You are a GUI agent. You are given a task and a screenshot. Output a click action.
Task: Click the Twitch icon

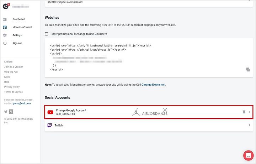[50, 125]
